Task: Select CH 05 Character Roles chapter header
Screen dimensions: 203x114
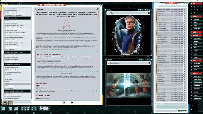Action: tap(17, 18)
